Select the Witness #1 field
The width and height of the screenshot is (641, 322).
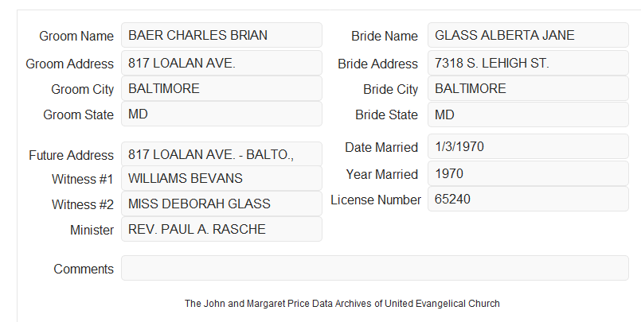tap(221, 178)
